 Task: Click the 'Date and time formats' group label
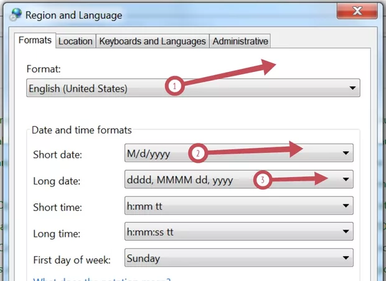coord(82,130)
